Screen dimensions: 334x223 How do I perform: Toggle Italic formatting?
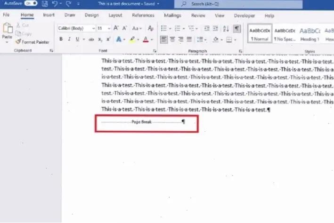(69, 39)
